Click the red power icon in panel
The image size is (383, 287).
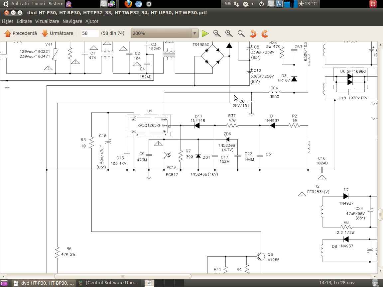click(x=373, y=4)
